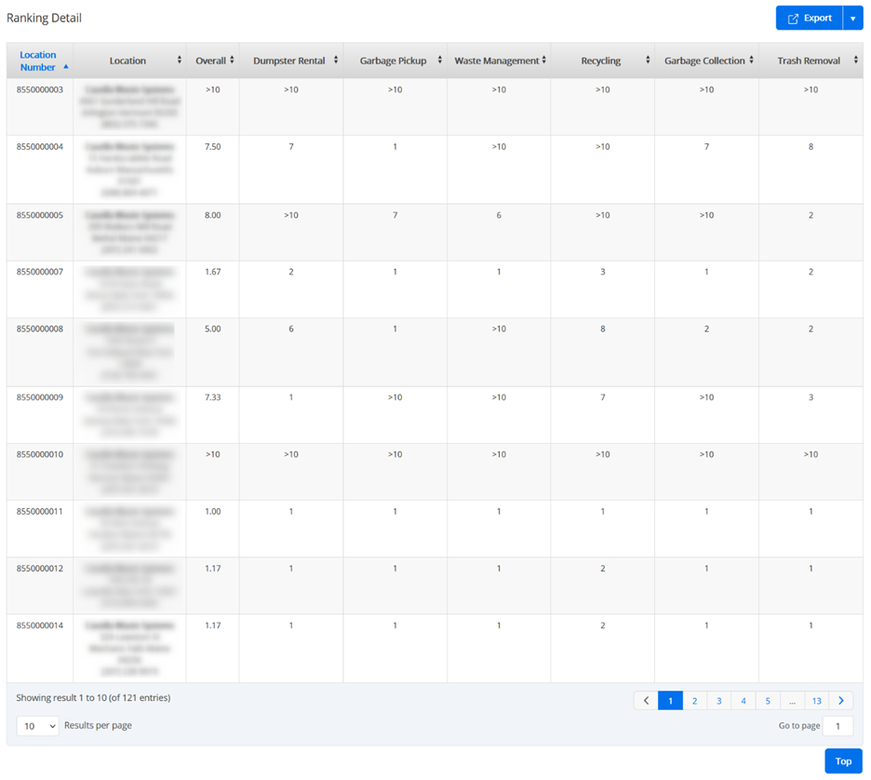Select location number 8550000008
The image size is (871, 780).
(39, 329)
